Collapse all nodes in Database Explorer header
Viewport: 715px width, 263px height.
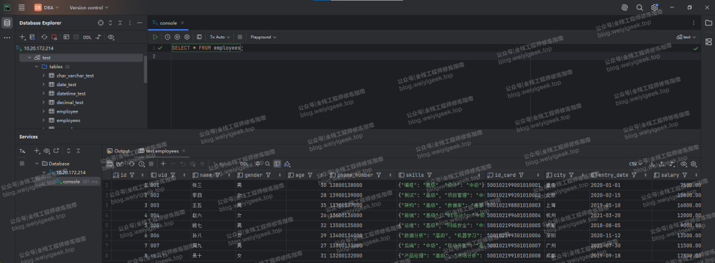point(120,23)
